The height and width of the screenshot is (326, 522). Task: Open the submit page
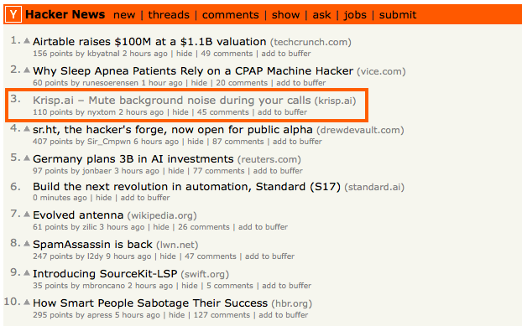coord(398,15)
